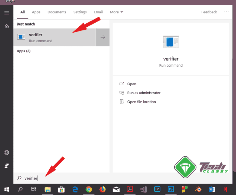This screenshot has width=236, height=195.
Task: Open the Mail app from the taskbar
Action: point(116,189)
